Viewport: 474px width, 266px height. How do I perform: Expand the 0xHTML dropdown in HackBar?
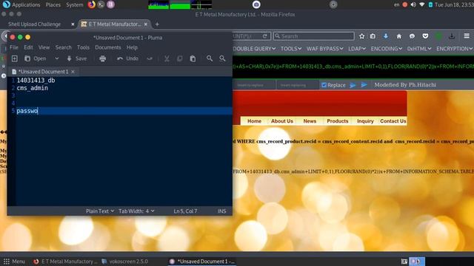419,49
